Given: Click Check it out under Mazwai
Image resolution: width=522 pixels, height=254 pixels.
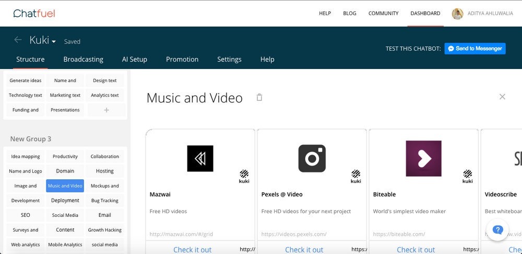Looking at the screenshot, I should [192, 249].
